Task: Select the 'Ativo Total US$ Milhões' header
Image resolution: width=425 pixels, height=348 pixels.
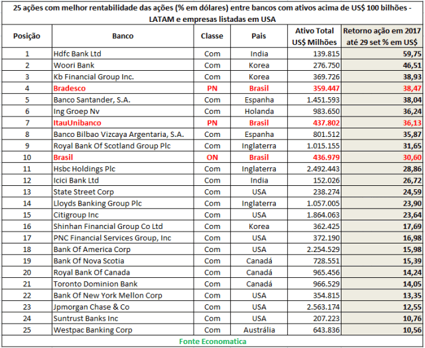Action: [314, 36]
